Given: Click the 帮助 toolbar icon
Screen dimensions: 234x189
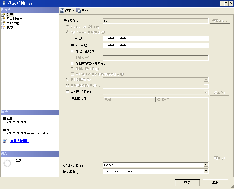Looking at the screenshot, I should (79, 10).
